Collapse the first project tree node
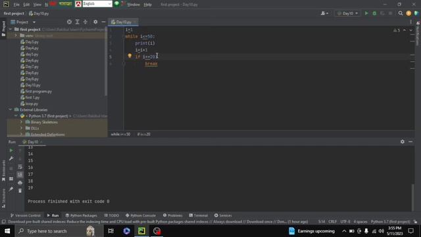Image resolution: width=421 pixels, height=237 pixels. (11, 29)
